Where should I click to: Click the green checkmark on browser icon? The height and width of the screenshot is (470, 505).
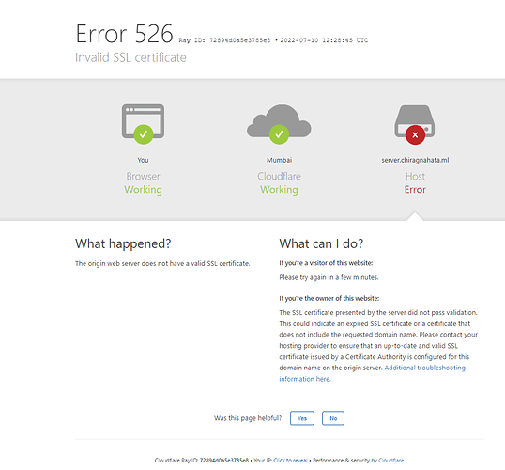tap(144, 134)
